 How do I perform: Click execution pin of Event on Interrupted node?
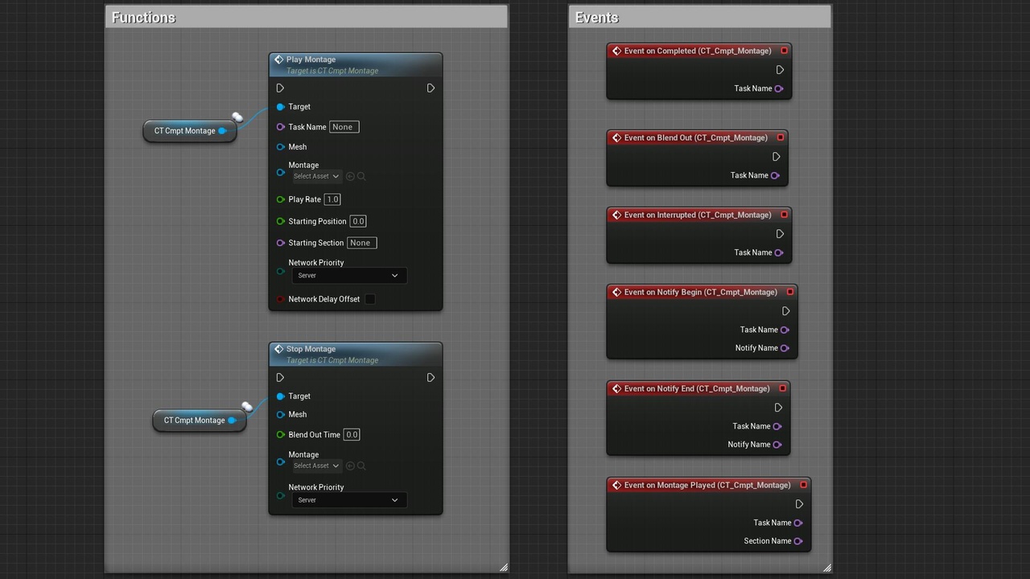coord(780,234)
